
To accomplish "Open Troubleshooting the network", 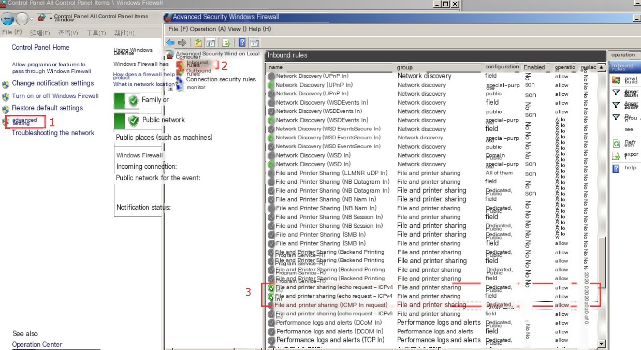I will (53, 133).
